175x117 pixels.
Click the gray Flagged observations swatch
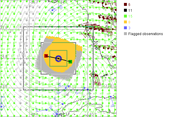(125, 34)
